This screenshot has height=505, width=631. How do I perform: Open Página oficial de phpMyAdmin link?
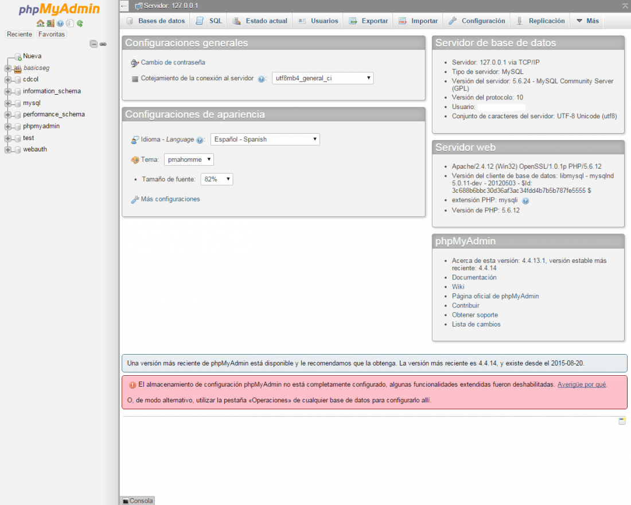[x=496, y=296]
